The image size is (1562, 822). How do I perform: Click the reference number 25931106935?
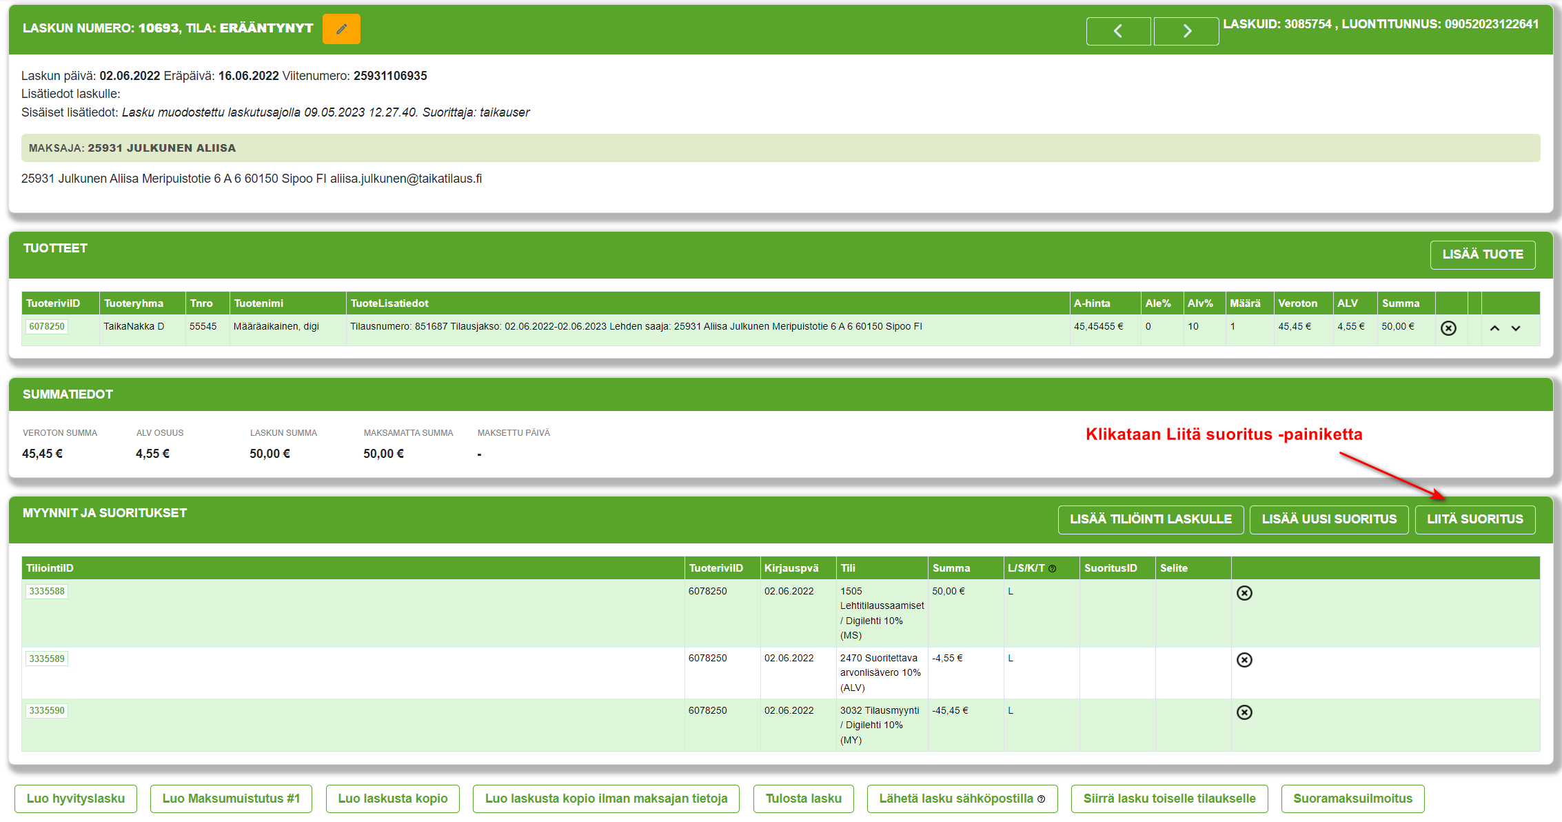tap(390, 76)
